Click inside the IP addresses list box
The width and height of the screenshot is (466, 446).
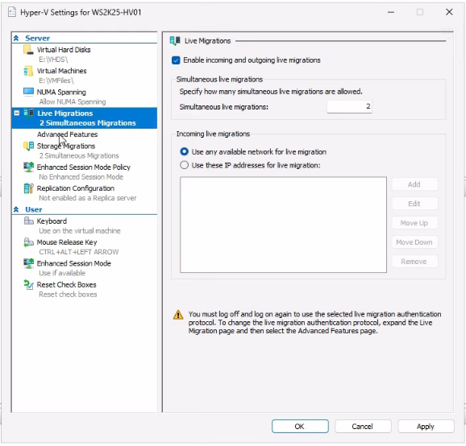(283, 225)
